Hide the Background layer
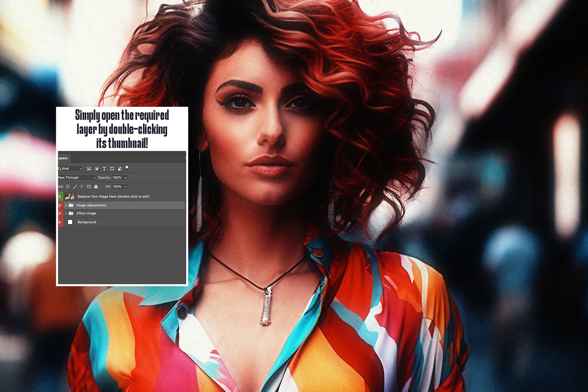 pyautogui.click(x=60, y=222)
